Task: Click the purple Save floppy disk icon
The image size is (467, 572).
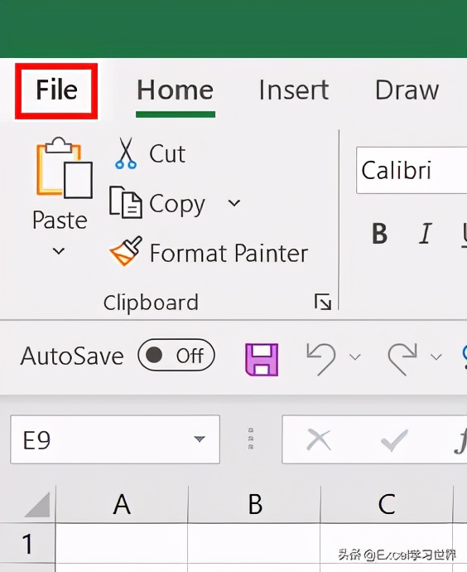Action: click(x=262, y=359)
